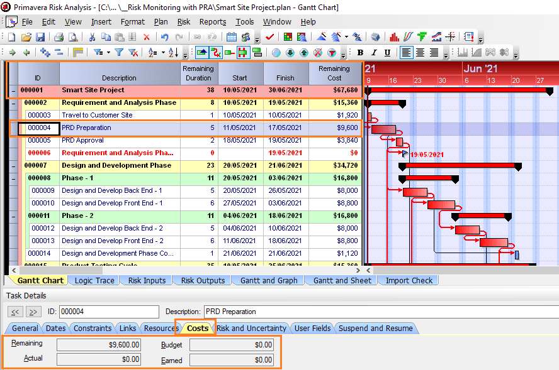Click the PRD Preparation Gantt bar
This screenshot has width=559, height=370.
383,129
